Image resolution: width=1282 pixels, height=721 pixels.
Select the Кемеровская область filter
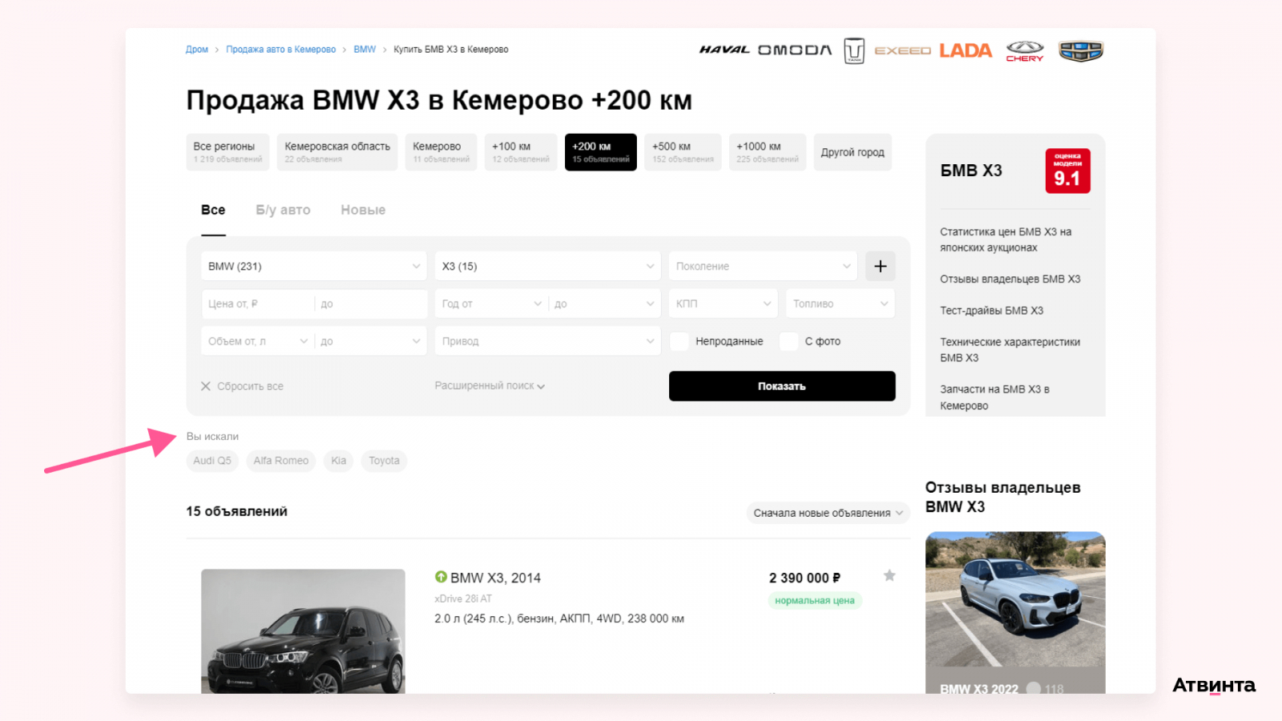(x=337, y=152)
